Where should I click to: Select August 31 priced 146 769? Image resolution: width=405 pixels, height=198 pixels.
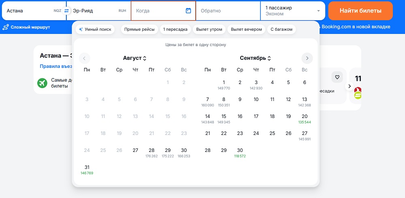(87, 169)
